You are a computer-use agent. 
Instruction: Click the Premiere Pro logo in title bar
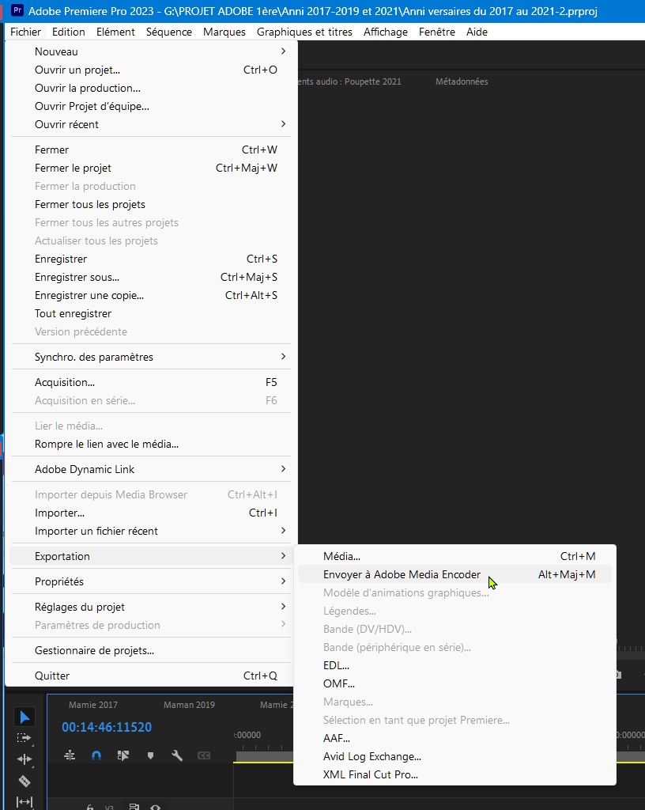(17, 12)
